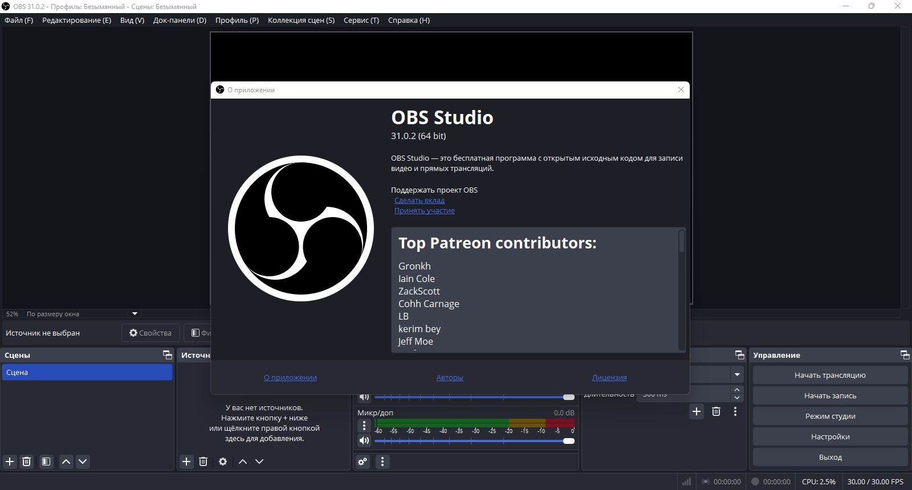Click version text 31.0.2 (64 bit)
The image size is (912, 490).
pyautogui.click(x=418, y=136)
